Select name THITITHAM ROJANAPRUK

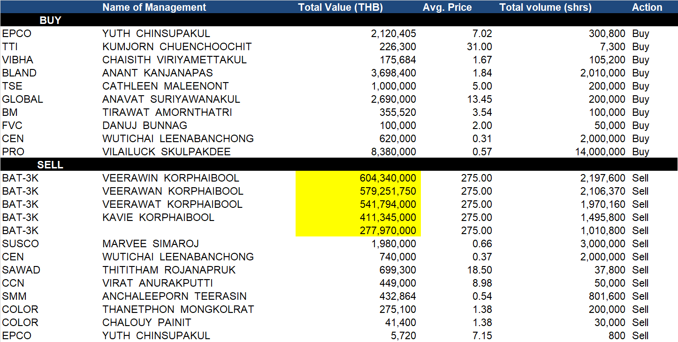click(169, 270)
